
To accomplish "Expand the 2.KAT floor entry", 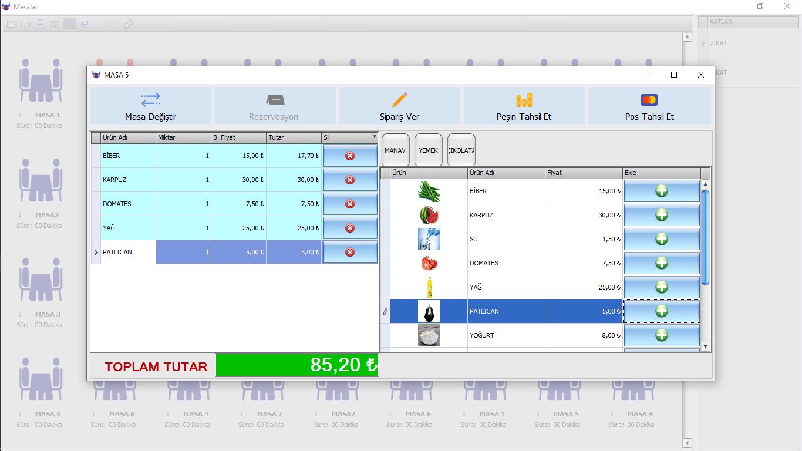I will 703,43.
